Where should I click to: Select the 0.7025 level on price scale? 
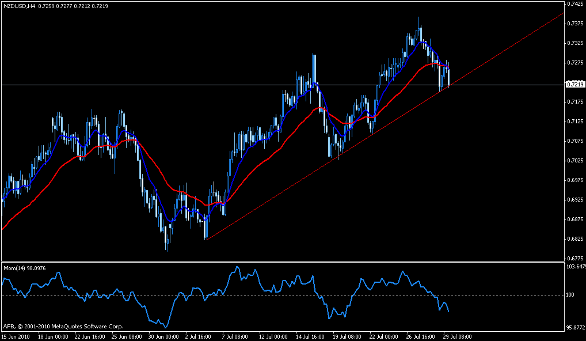(x=574, y=161)
